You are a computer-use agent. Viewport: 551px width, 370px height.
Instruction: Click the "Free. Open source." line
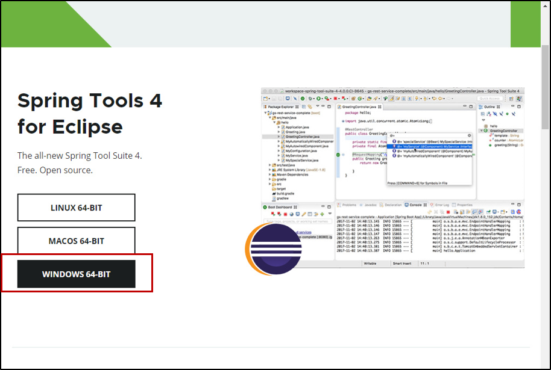(55, 170)
